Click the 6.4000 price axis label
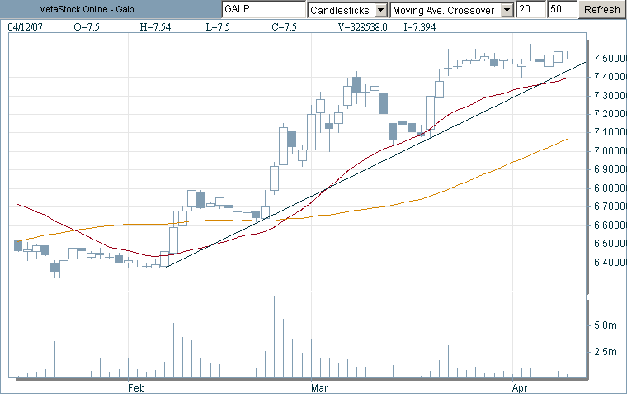Image resolution: width=627 pixels, height=394 pixels. 610,263
